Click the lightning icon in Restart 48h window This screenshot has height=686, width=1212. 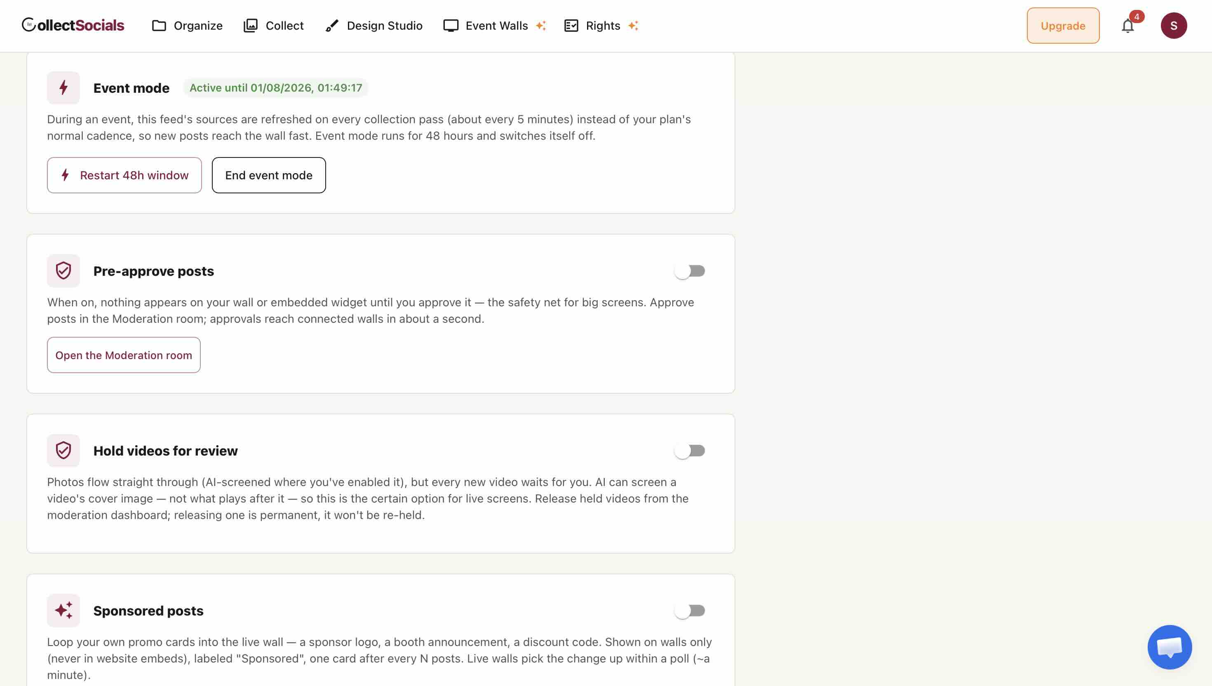[x=66, y=175]
